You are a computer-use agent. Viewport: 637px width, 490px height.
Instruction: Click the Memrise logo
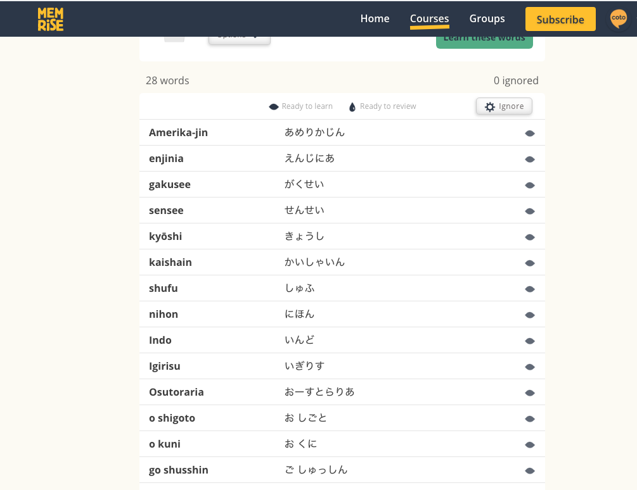[50, 19]
